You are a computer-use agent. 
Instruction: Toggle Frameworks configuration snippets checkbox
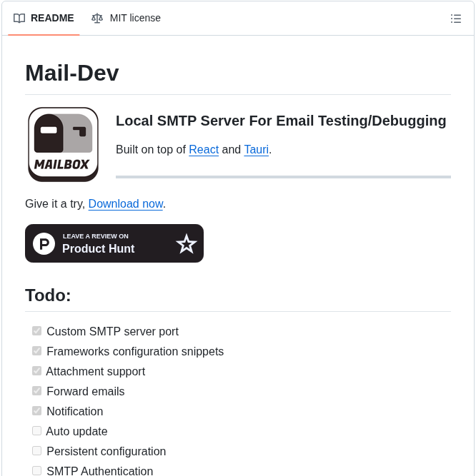pyautogui.click(x=36, y=351)
